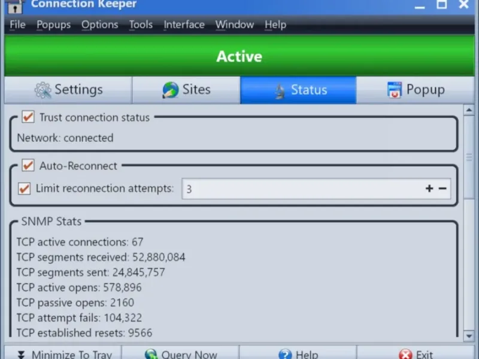479x359 pixels.
Task: Close the Connection Keeper window
Action: [463, 4]
